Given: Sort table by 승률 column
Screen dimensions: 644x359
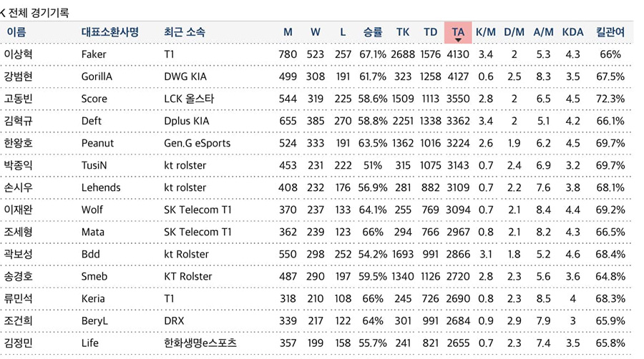Looking at the screenshot, I should [373, 32].
